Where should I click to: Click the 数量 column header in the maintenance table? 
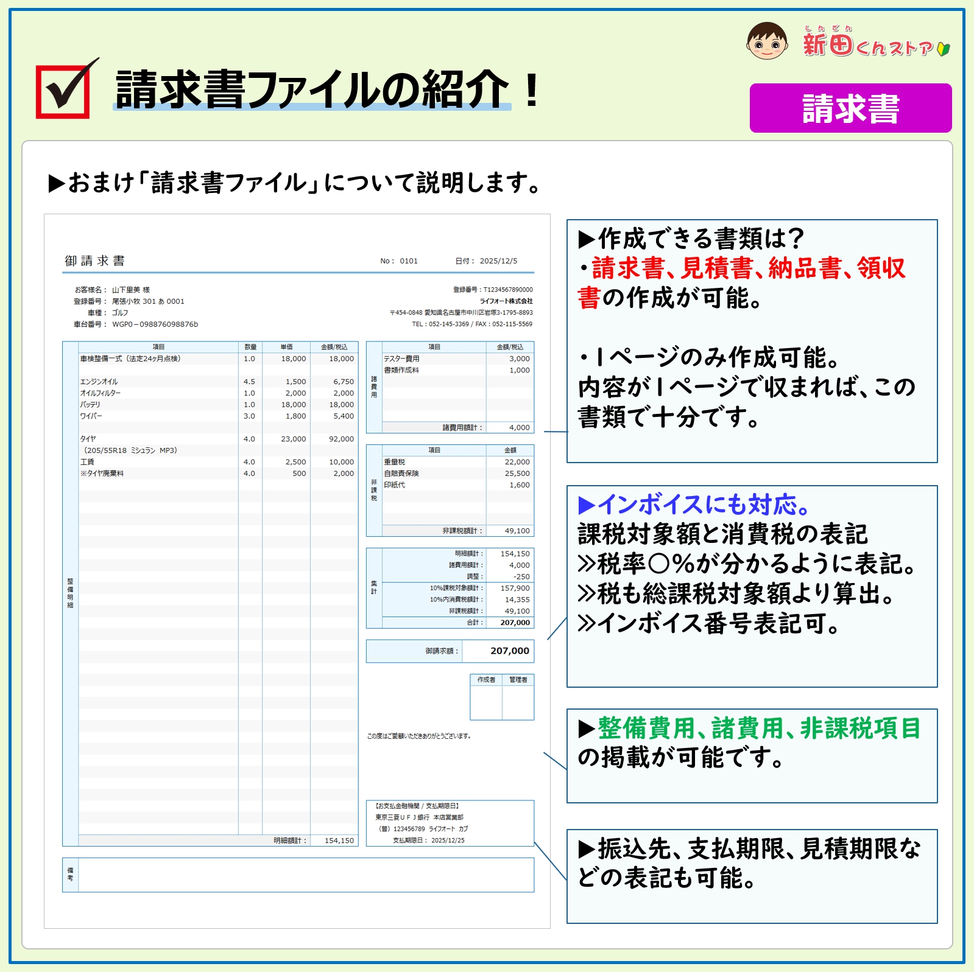tap(250, 347)
